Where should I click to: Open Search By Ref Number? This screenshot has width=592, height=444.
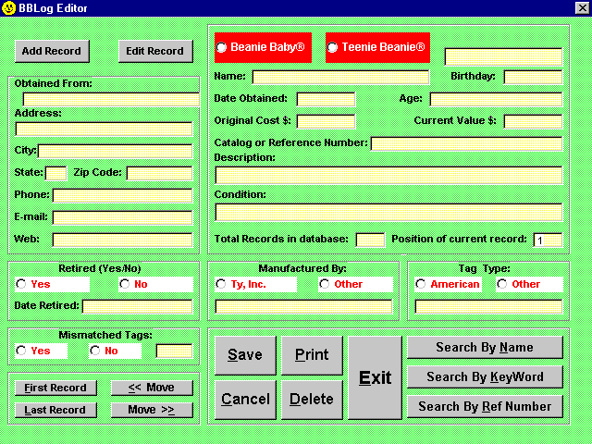[485, 406]
